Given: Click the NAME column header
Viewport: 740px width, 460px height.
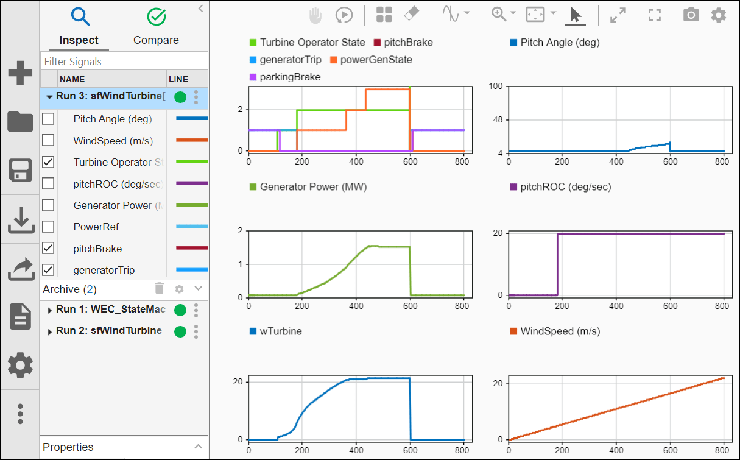Looking at the screenshot, I should [72, 79].
